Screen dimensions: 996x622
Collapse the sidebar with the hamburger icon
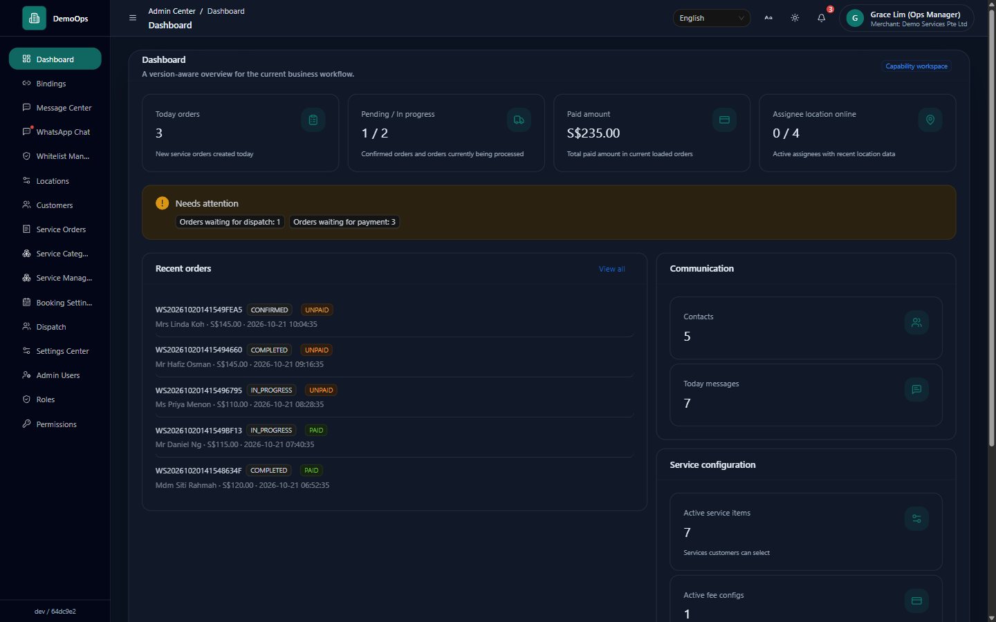click(x=133, y=18)
